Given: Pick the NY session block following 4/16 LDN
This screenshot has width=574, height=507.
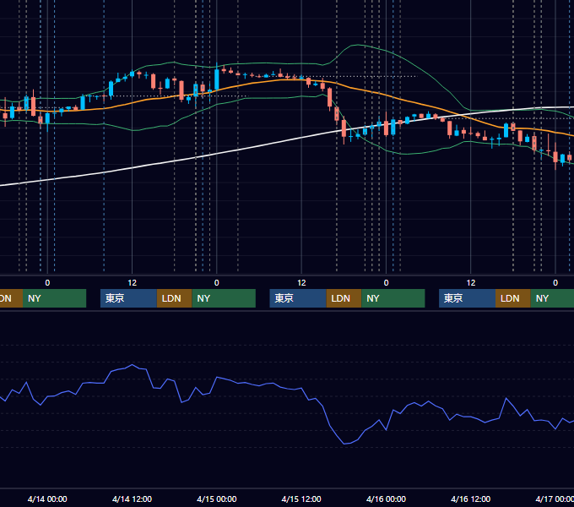Looking at the screenshot, I should 552,298.
